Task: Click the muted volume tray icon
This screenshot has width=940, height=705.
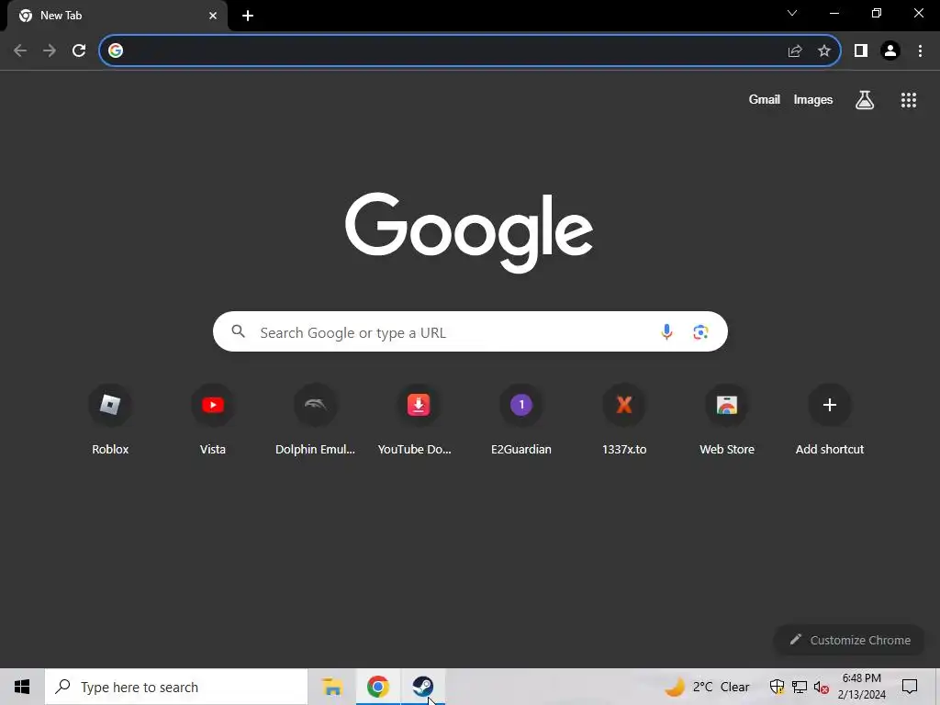Action: tap(822, 687)
